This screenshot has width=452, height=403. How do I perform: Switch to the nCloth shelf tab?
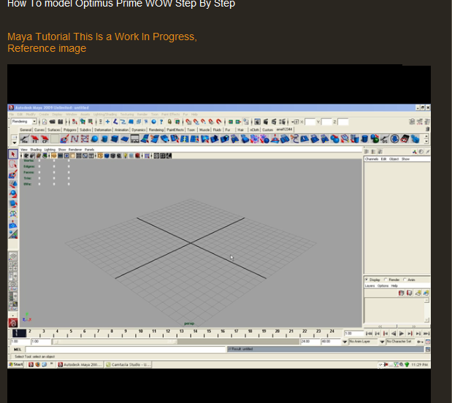coord(254,130)
